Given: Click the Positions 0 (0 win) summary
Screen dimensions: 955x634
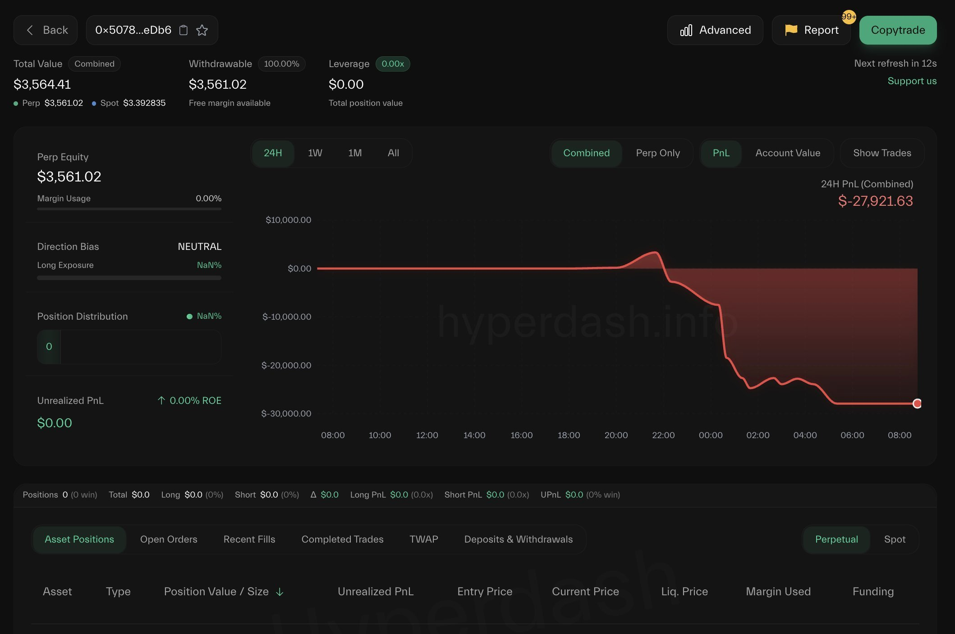Looking at the screenshot, I should click(x=60, y=495).
